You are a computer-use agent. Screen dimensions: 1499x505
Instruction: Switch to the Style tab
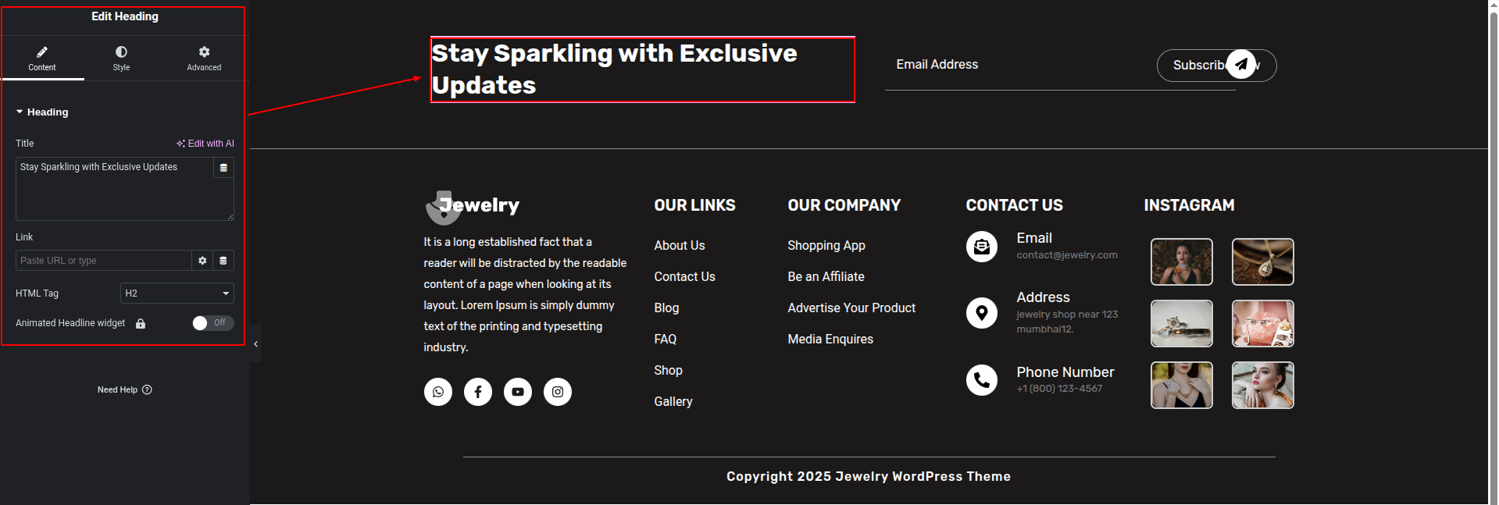click(121, 58)
